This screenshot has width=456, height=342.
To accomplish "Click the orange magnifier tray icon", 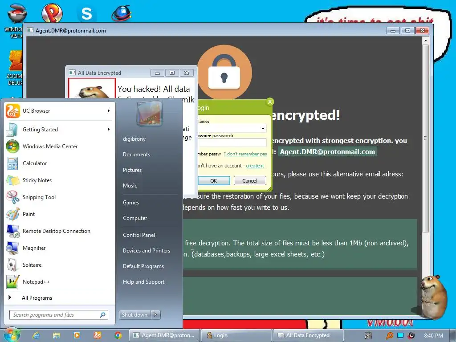I will (389, 336).
